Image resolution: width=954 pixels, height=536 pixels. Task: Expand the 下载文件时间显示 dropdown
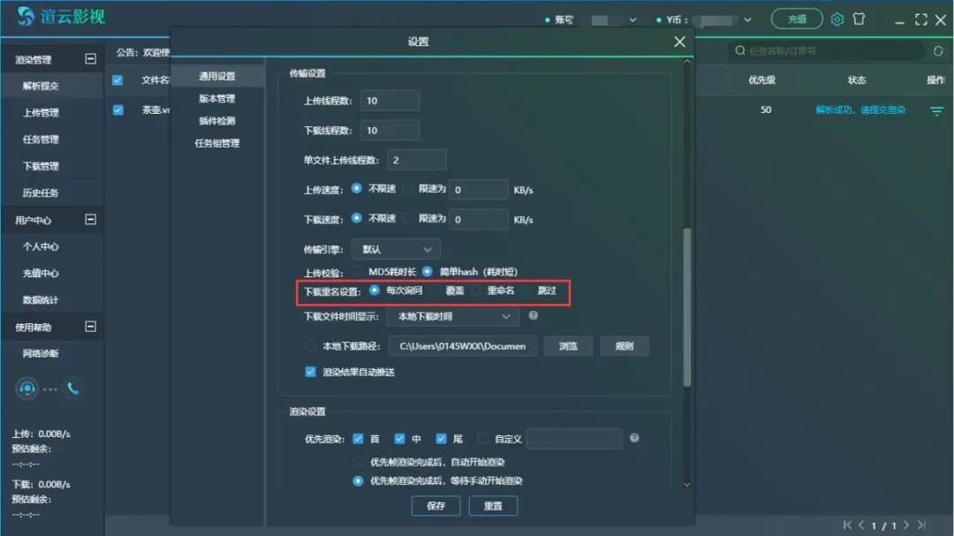[x=452, y=316]
